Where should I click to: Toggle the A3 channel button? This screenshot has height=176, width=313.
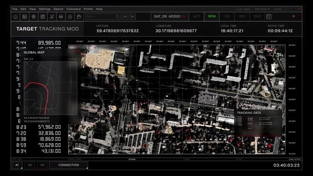click(x=42, y=165)
